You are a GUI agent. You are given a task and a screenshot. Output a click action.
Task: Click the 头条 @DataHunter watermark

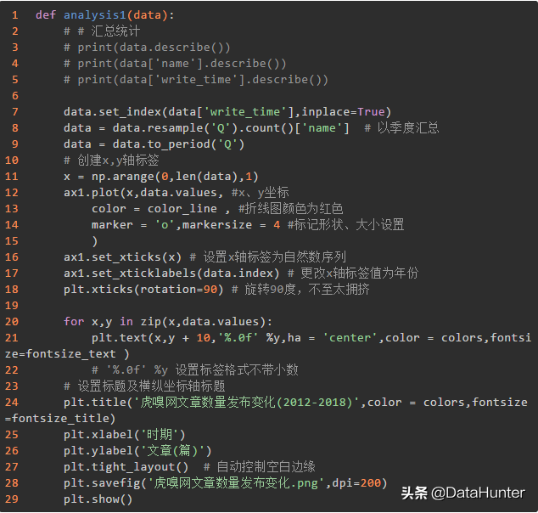462,492
